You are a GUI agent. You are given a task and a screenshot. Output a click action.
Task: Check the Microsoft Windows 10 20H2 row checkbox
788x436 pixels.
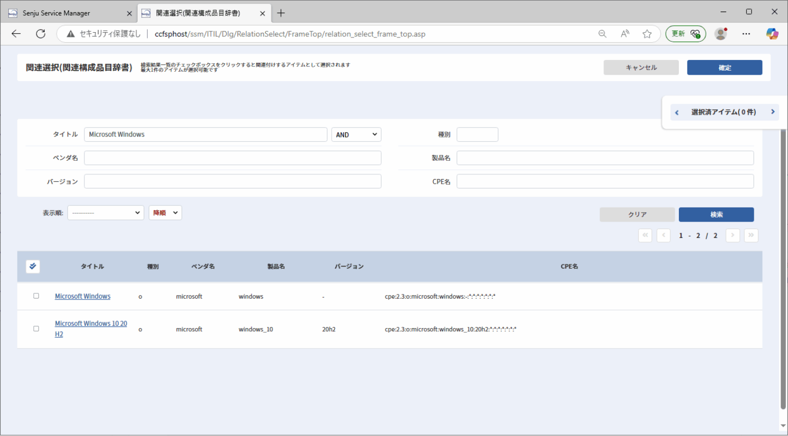(x=36, y=329)
